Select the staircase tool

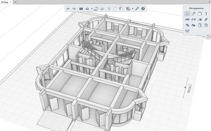click(x=187, y=26)
